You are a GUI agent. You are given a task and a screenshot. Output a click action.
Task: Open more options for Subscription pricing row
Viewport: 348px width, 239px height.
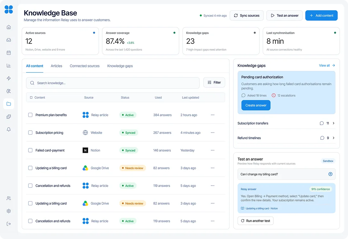(212, 133)
